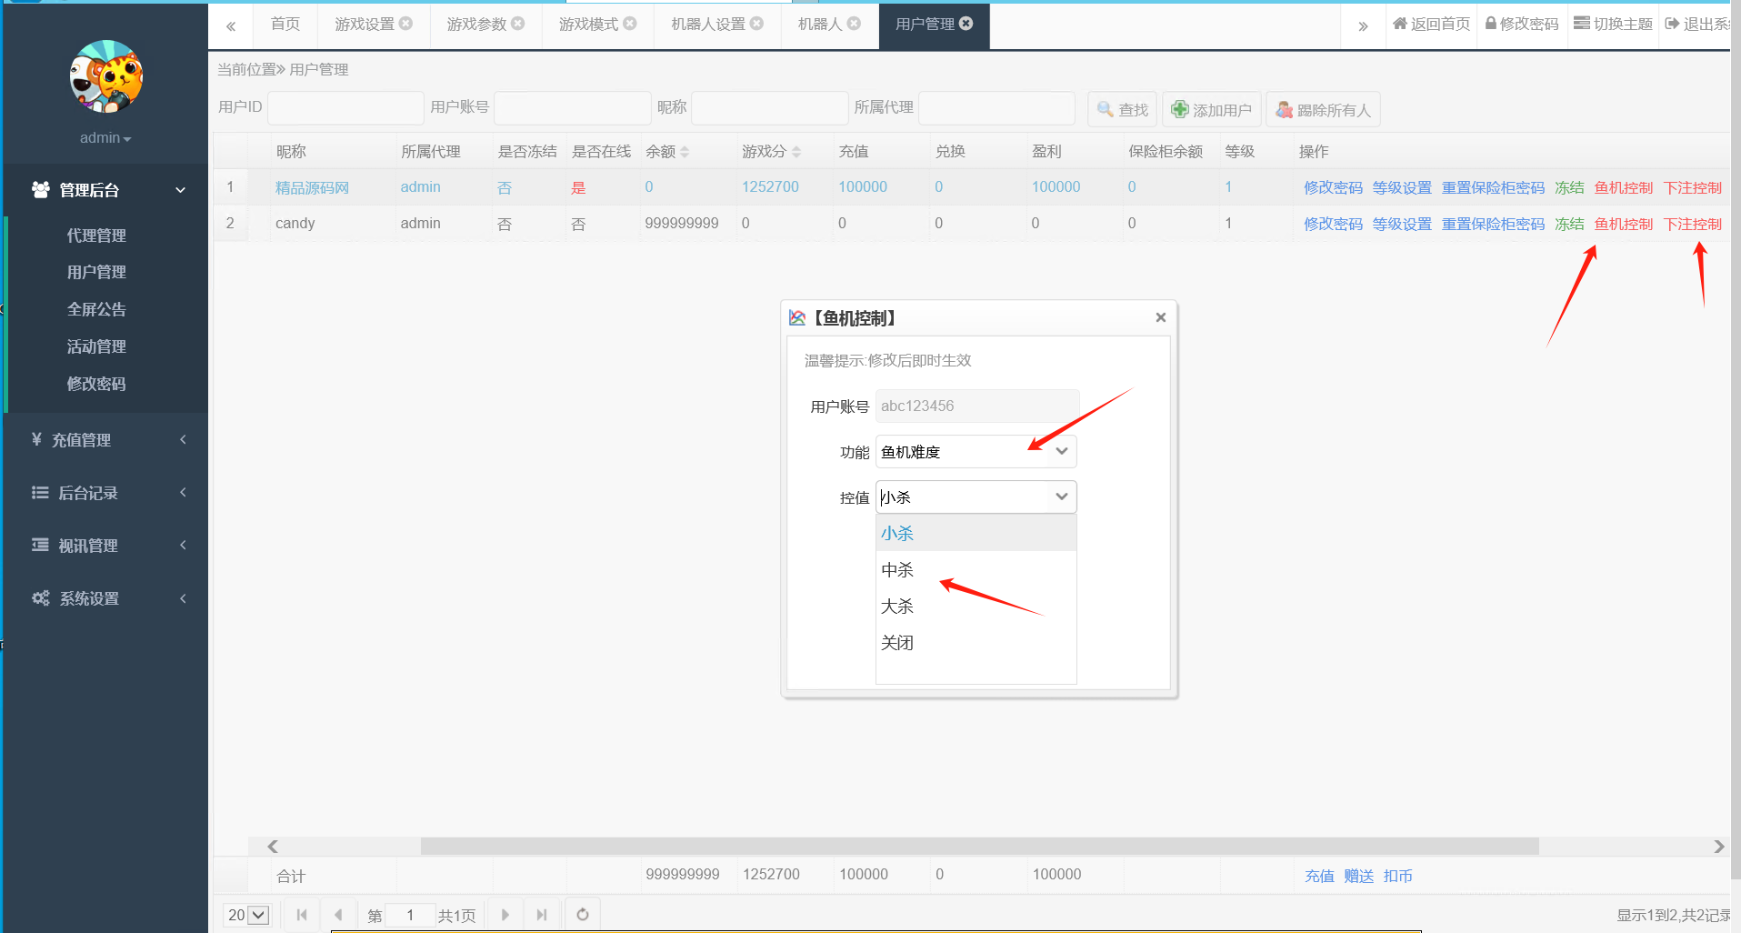
Task: Click the 用户ID search input field
Action: click(345, 108)
